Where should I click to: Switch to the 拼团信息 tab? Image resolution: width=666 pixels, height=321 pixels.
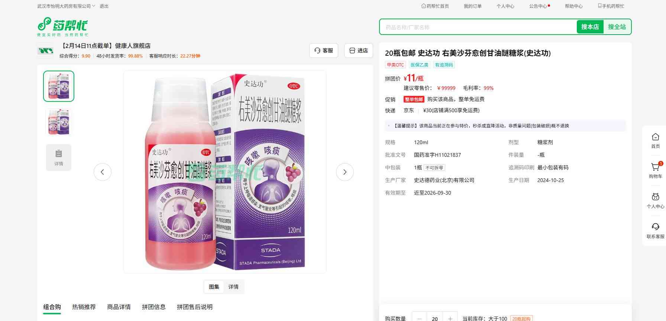(154, 307)
